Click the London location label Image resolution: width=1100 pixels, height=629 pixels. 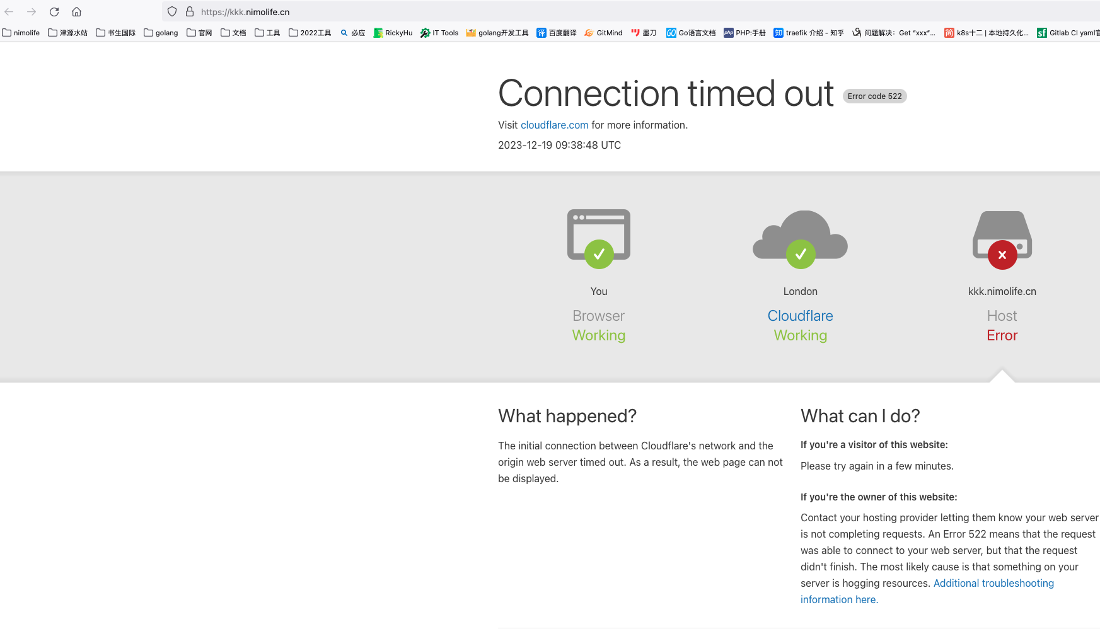(801, 291)
